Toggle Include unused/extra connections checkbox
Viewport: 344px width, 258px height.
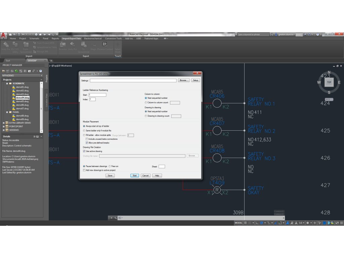coord(87,139)
